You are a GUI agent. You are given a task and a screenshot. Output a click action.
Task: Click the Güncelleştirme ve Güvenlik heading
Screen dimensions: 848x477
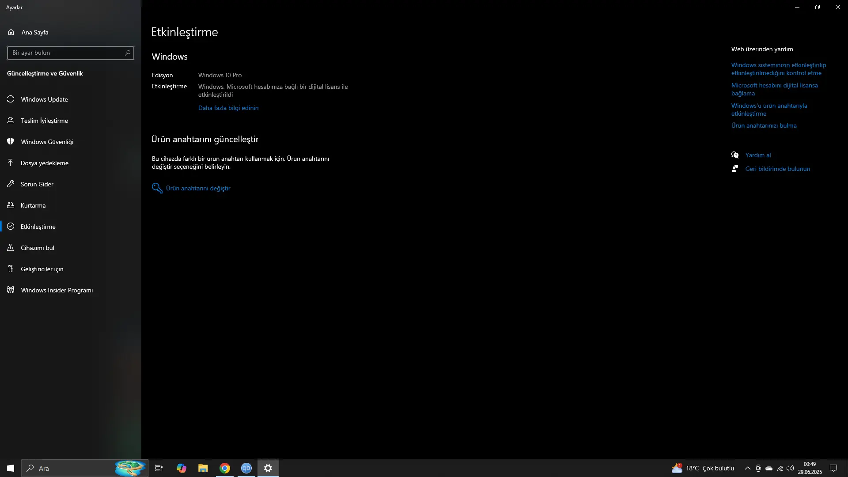(x=45, y=73)
